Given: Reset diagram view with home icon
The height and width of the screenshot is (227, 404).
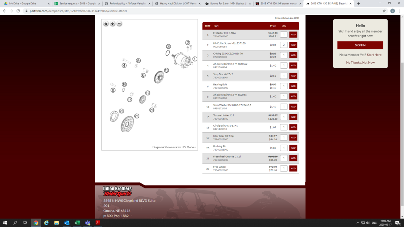Looking at the screenshot, I should (x=106, y=24).
